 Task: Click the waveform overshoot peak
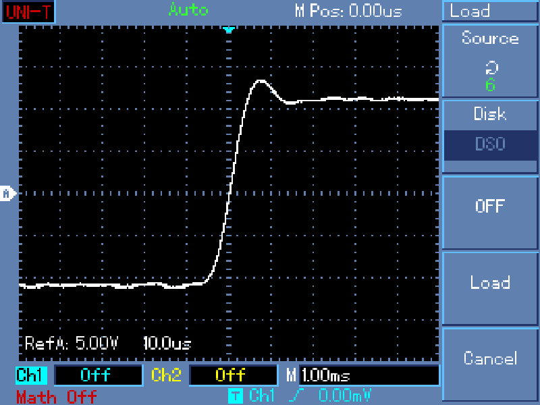261,82
